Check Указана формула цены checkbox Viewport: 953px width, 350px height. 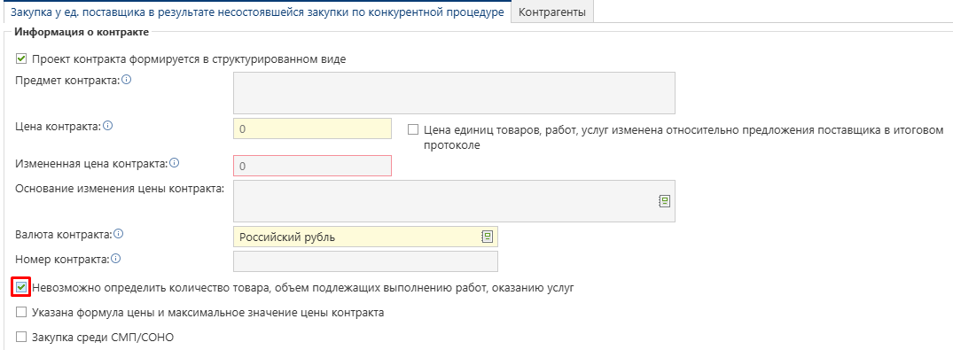tap(22, 312)
